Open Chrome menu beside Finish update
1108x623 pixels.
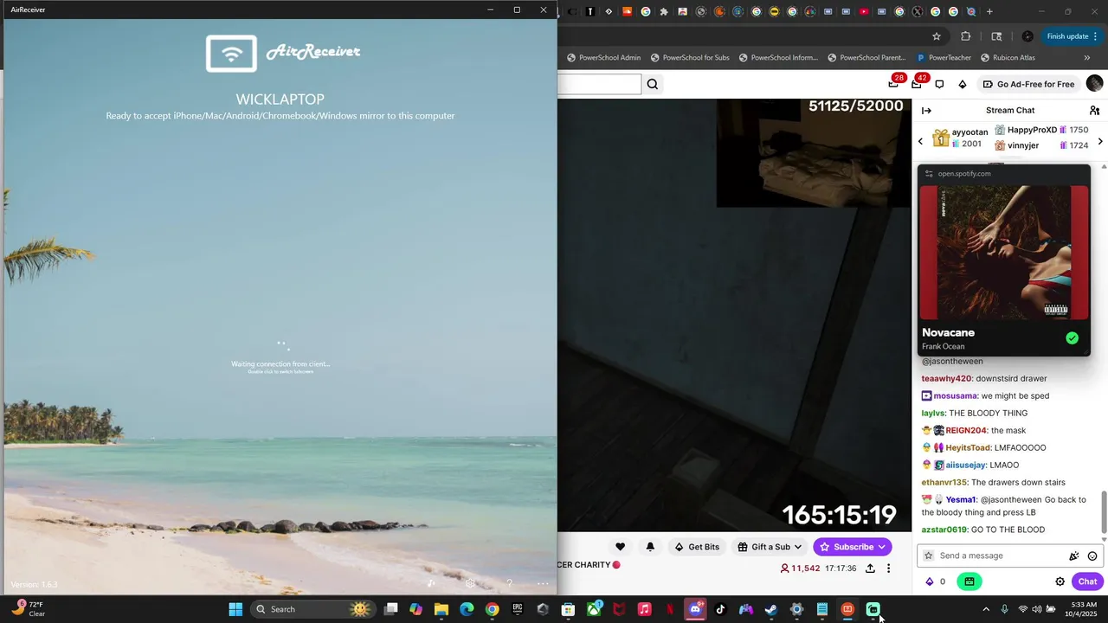(1095, 36)
